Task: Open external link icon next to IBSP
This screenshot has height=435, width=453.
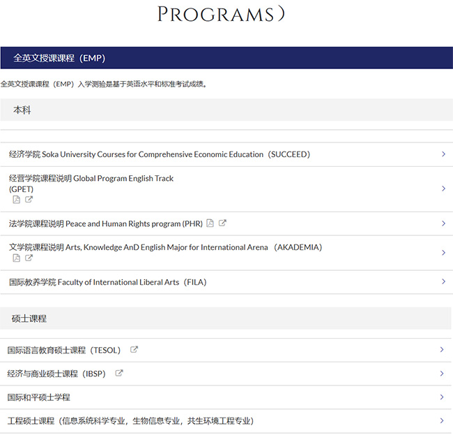Action: [x=118, y=373]
